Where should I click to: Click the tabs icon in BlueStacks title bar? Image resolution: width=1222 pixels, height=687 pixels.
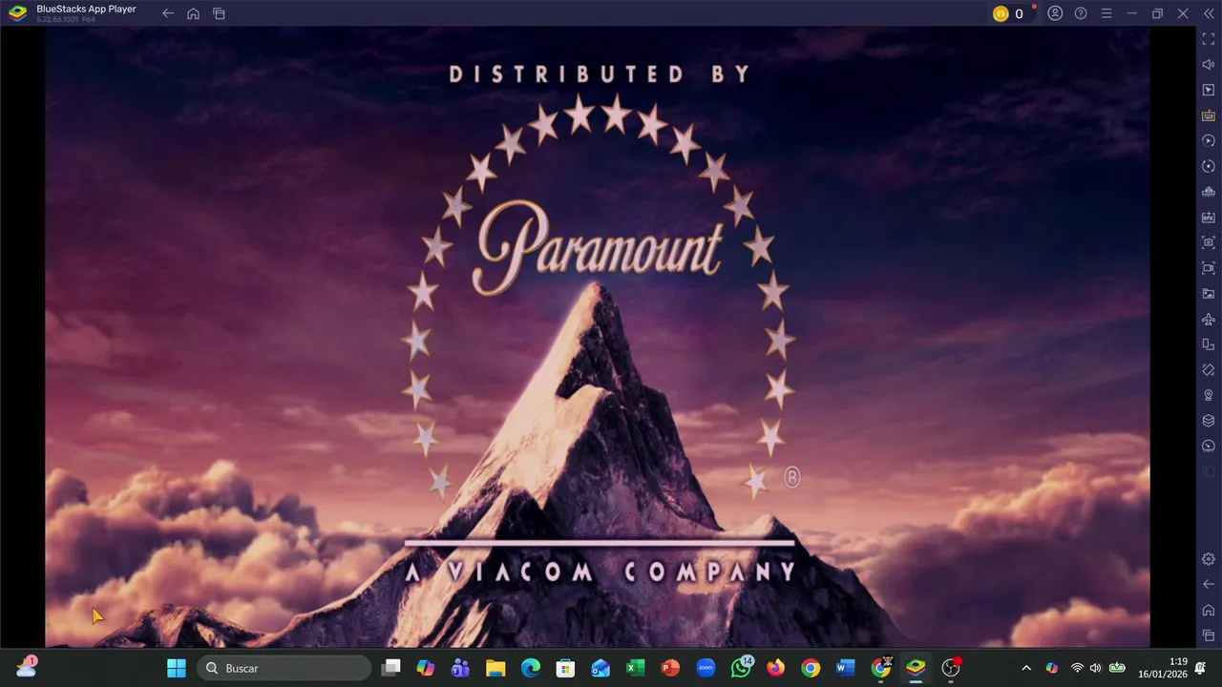point(219,13)
